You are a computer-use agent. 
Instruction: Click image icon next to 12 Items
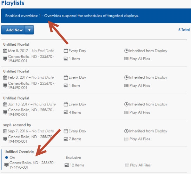pyautogui.click(x=67, y=165)
